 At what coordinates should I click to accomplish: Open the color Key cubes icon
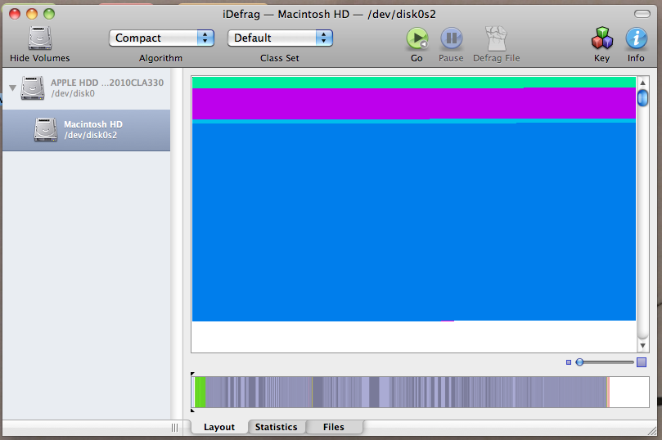tap(602, 38)
